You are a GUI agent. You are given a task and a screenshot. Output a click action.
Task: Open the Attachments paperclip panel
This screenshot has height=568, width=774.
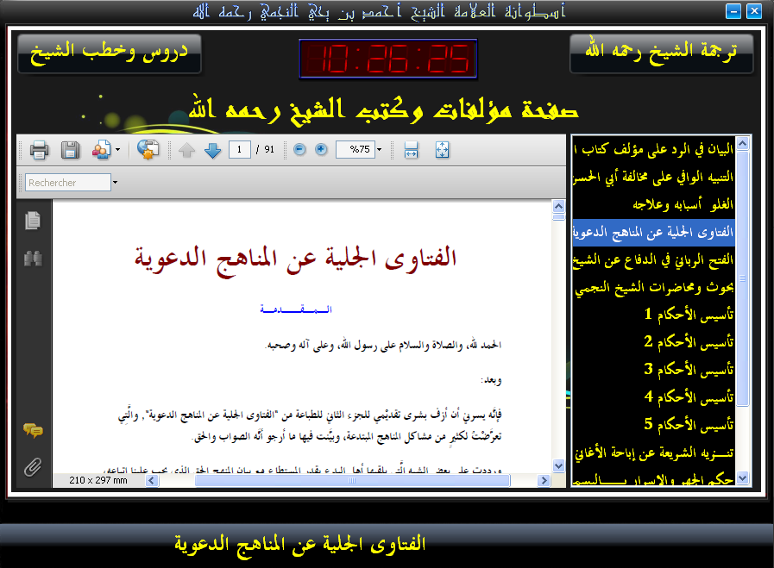pos(33,466)
